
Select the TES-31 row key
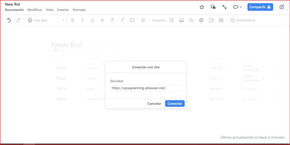click(62, 89)
